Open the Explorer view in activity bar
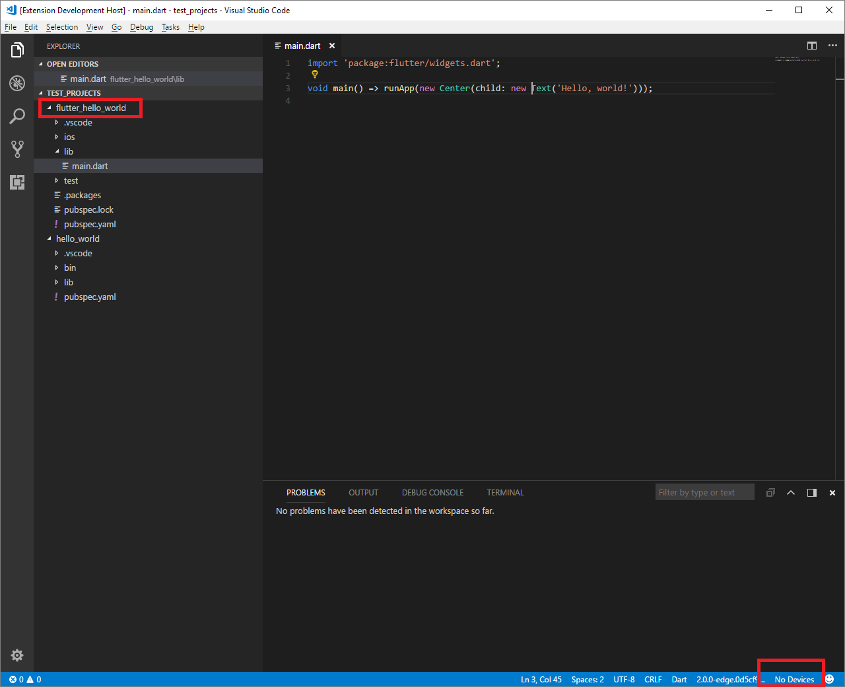This screenshot has width=845, height=687. click(x=17, y=50)
